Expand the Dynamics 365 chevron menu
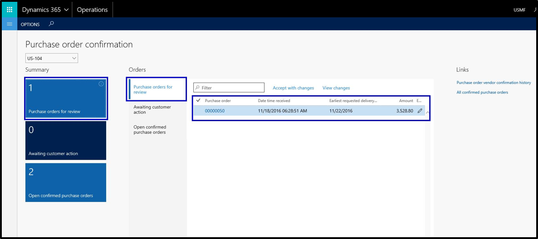Screen dimensions: 538x239 pyautogui.click(x=66, y=10)
